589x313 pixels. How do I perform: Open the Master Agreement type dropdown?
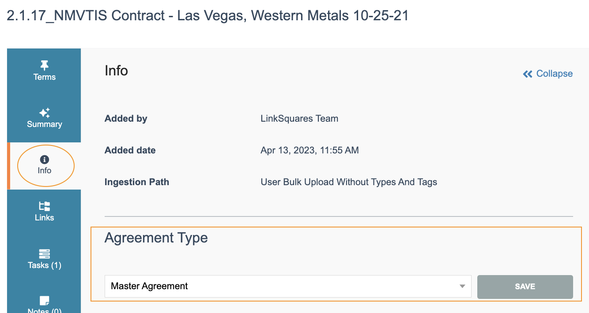click(x=288, y=287)
